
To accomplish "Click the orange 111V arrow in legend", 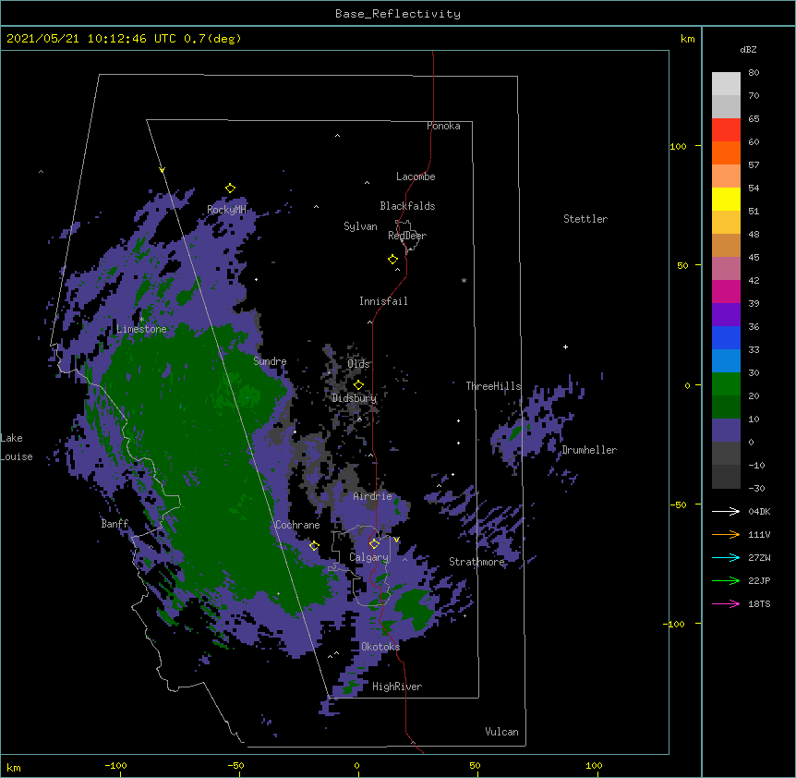I will [x=726, y=534].
